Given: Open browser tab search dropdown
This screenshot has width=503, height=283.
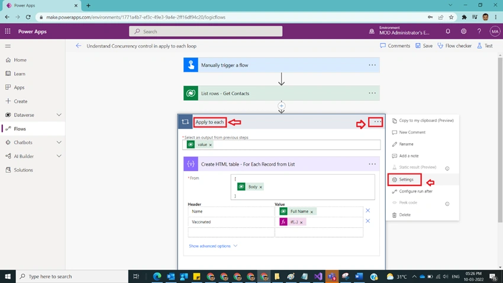Looking at the screenshot, I should click(450, 5).
